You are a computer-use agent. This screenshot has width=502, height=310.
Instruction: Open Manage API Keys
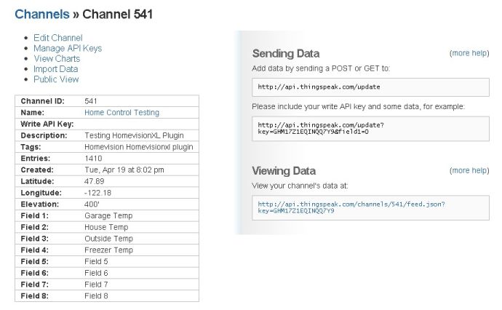point(68,48)
